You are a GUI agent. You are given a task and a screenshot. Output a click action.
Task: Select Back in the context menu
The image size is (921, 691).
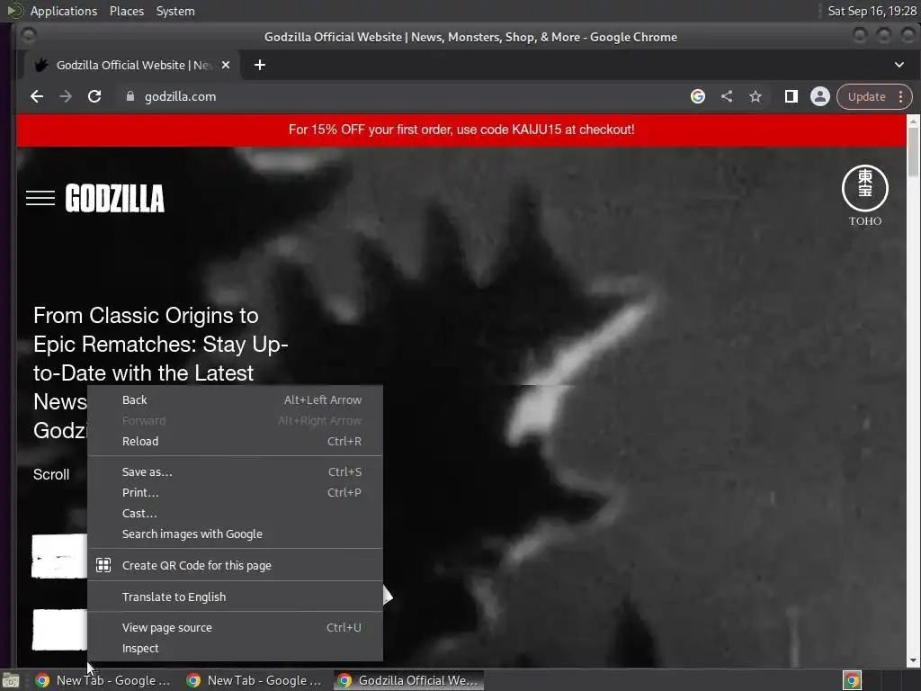(x=235, y=399)
